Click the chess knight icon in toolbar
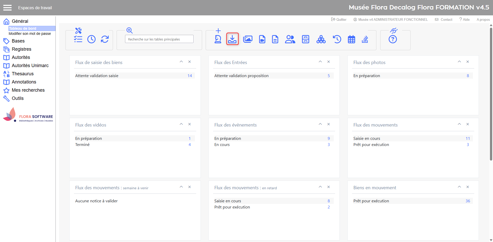Viewport: 493px width, 242px height. point(218,39)
